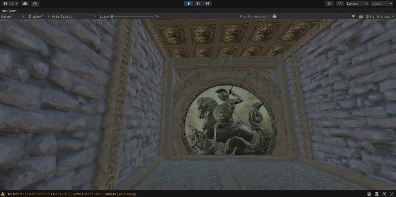
Task: Stop play mode with the Play button
Action: click(x=189, y=3)
